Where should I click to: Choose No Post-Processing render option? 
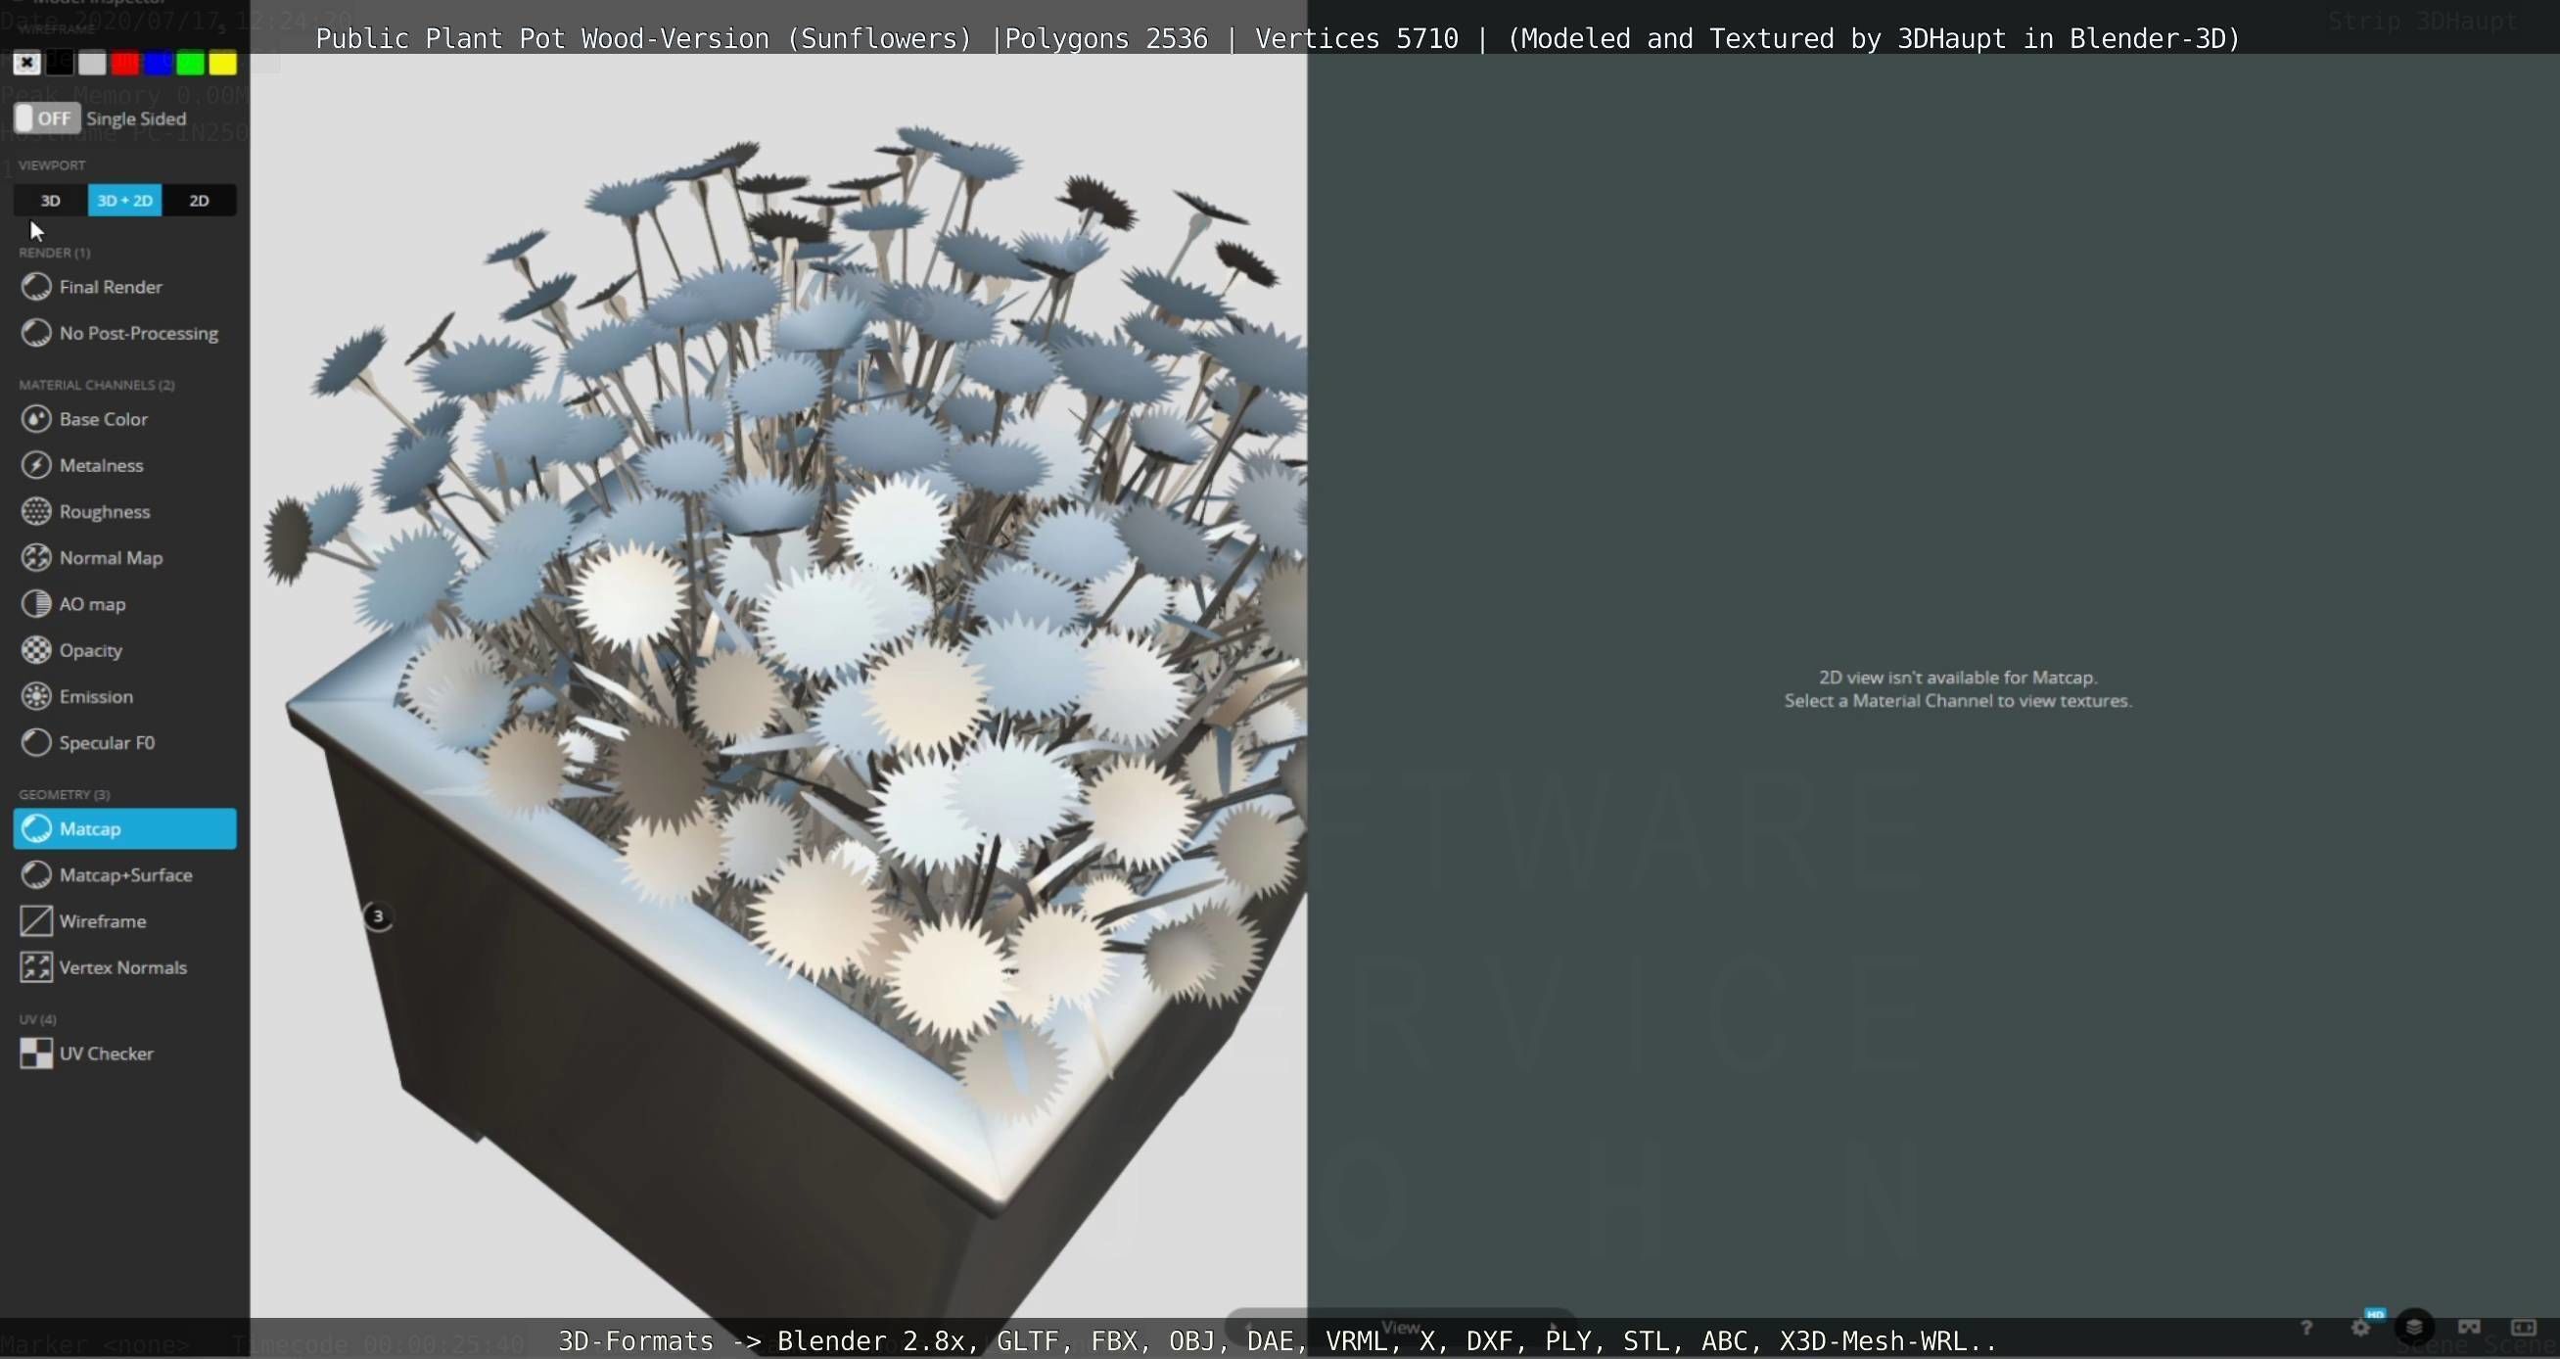125,333
